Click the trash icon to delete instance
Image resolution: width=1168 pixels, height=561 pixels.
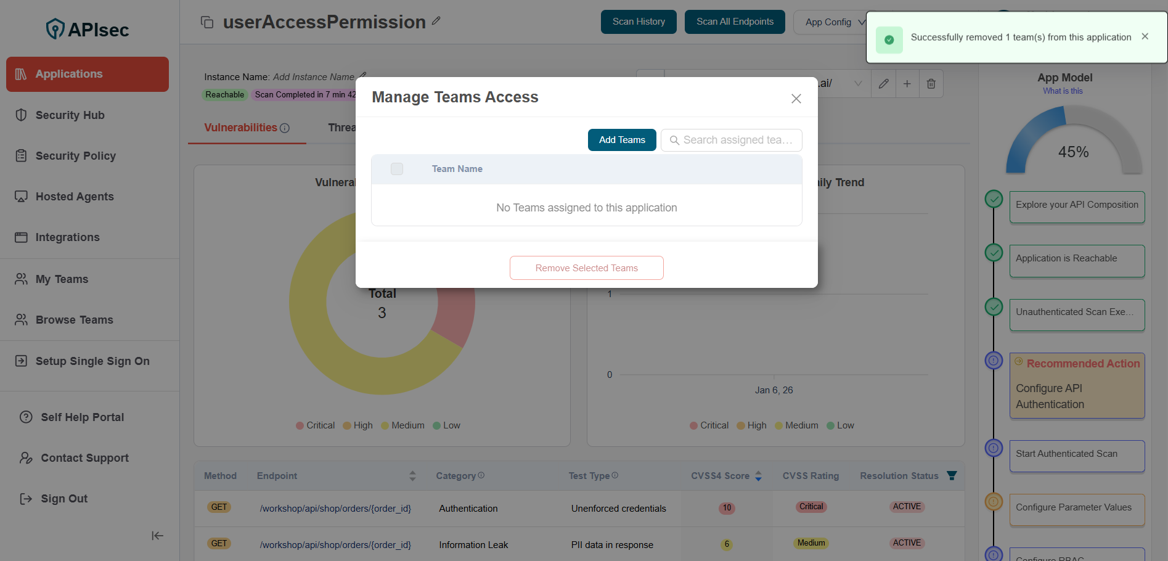(x=931, y=84)
